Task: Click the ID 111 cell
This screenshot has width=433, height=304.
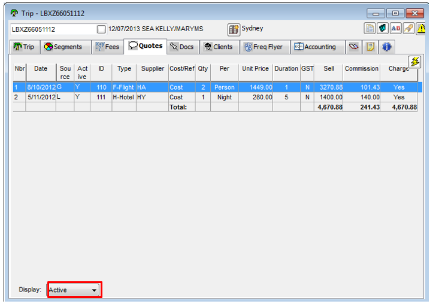Action: 101,97
